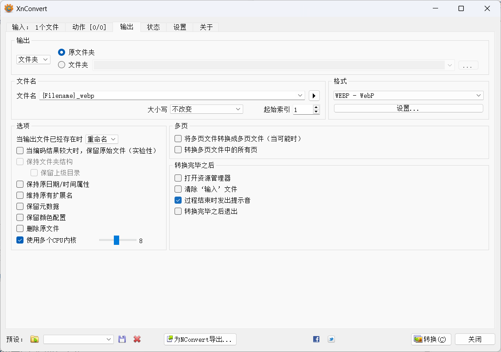The image size is (501, 352).
Task: Expand the filename pattern dropdown
Action: [300, 96]
